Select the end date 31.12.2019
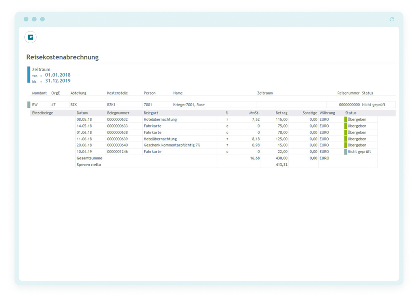 (58, 81)
